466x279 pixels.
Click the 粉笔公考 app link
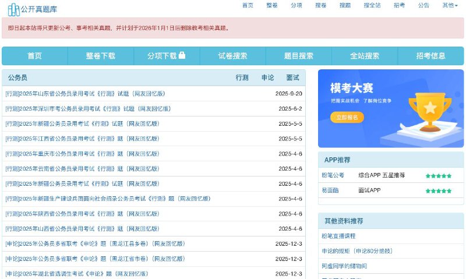[x=333, y=175]
